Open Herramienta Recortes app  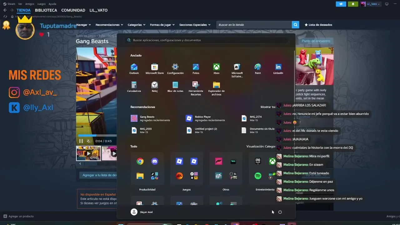click(x=196, y=89)
